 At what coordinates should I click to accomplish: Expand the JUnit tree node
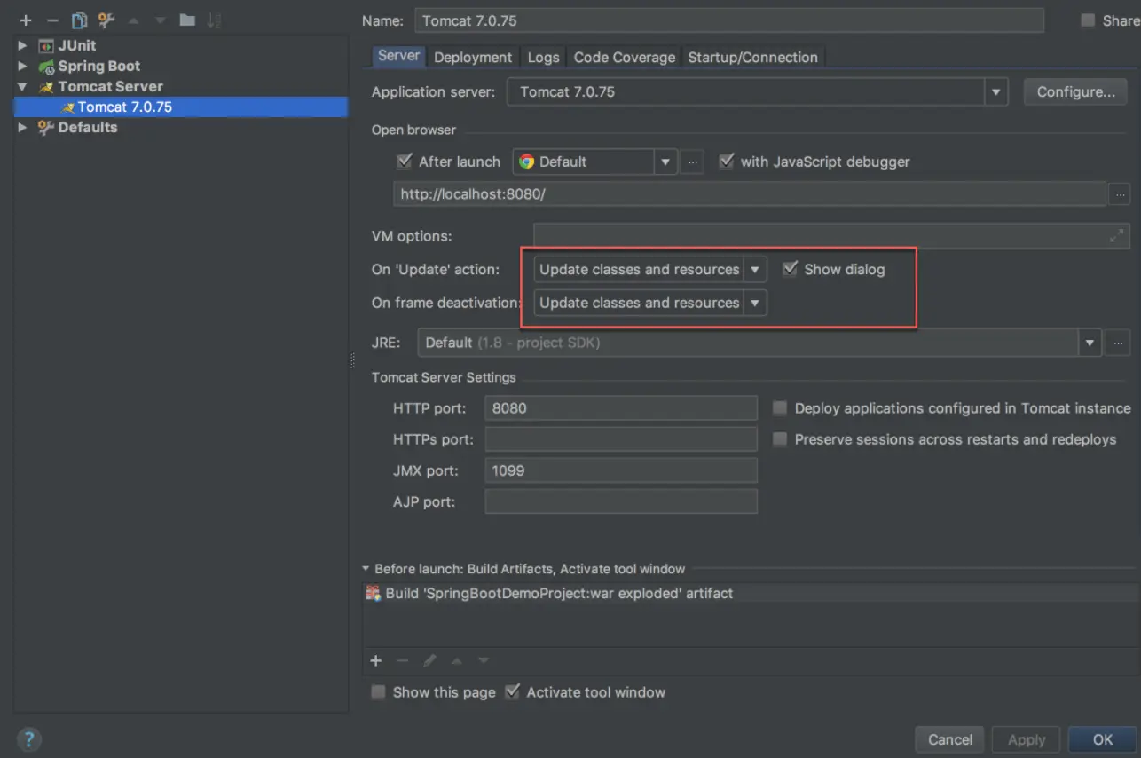point(23,45)
